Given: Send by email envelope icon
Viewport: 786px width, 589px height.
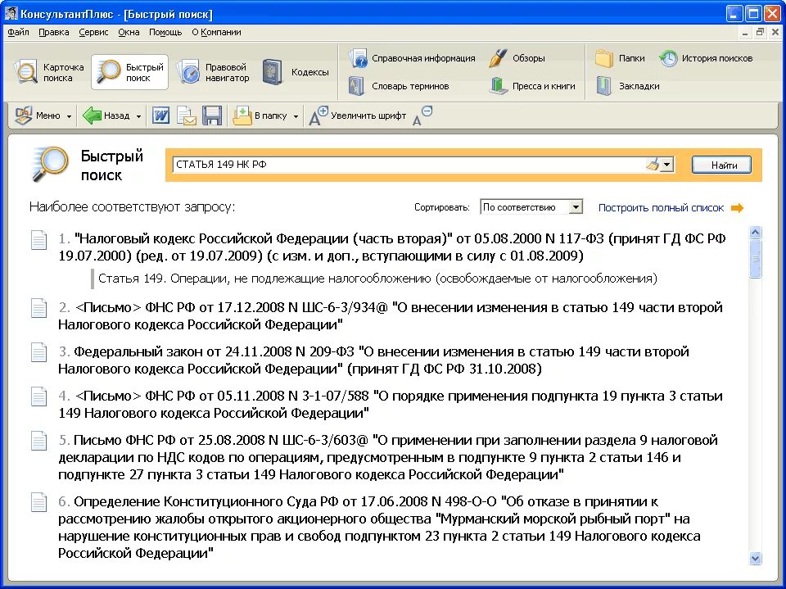Looking at the screenshot, I should click(187, 116).
